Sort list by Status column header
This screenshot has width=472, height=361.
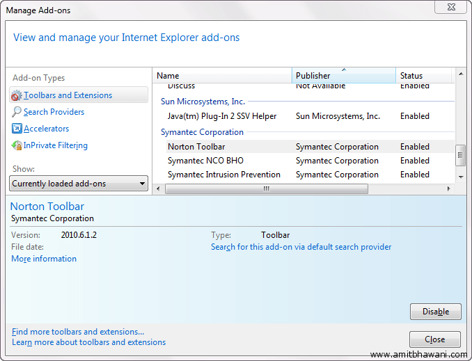pos(423,76)
